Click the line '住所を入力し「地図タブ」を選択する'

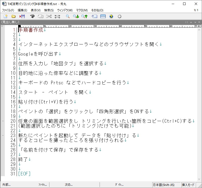(x=61, y=63)
